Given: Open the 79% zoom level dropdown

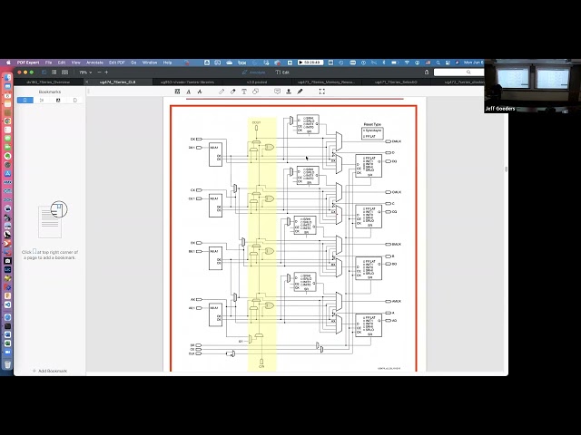Looking at the screenshot, I should pyautogui.click(x=85, y=72).
